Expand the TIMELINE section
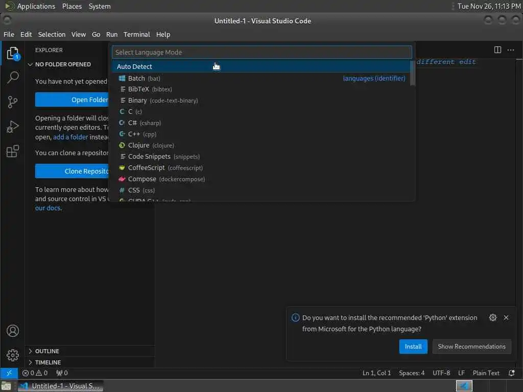The height and width of the screenshot is (392, 523). 90,362
